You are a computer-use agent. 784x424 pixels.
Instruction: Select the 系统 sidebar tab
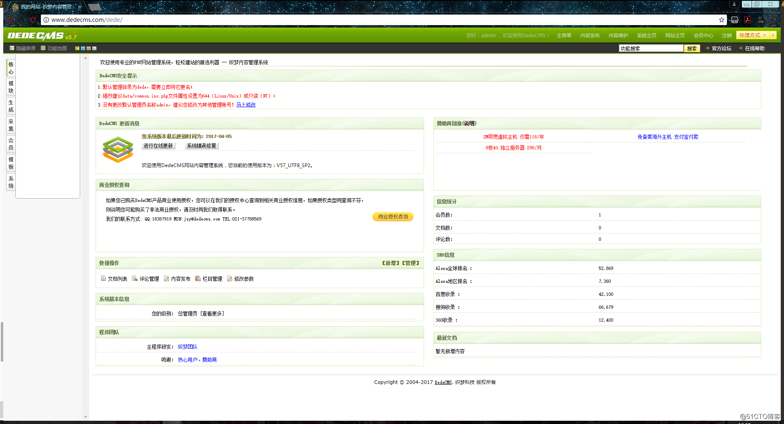11,182
